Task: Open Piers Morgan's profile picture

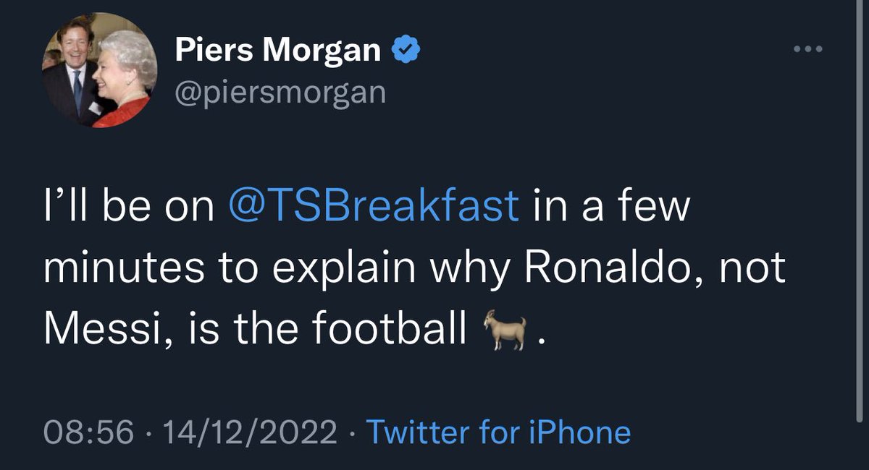Action: (x=100, y=71)
